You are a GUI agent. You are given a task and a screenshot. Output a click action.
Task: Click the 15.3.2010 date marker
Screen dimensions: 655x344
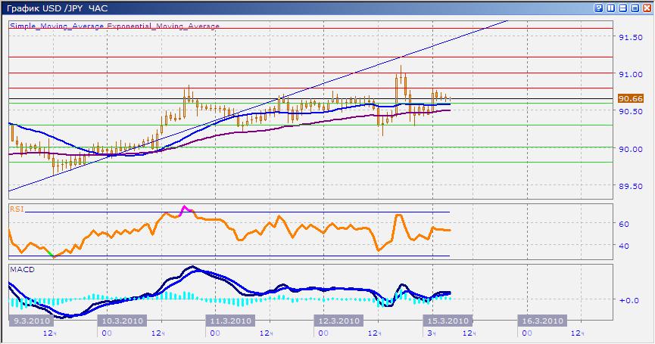click(x=448, y=321)
